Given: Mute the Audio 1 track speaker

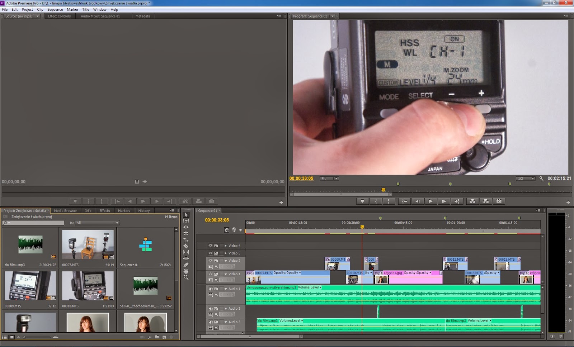Looking at the screenshot, I should pyautogui.click(x=211, y=289).
